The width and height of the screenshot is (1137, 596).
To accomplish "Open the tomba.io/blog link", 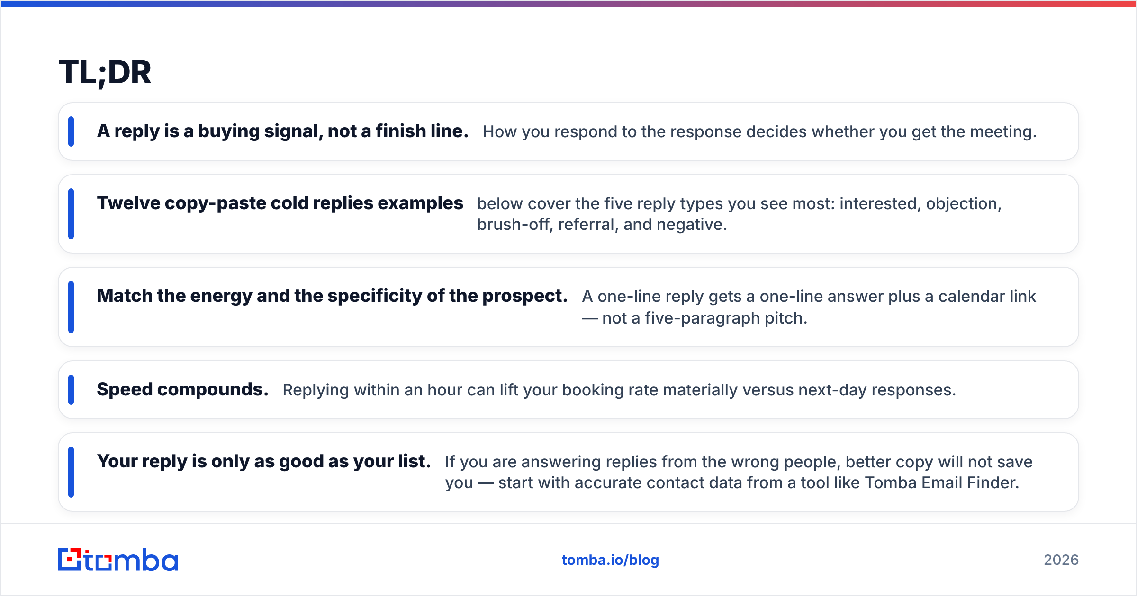I will (610, 560).
